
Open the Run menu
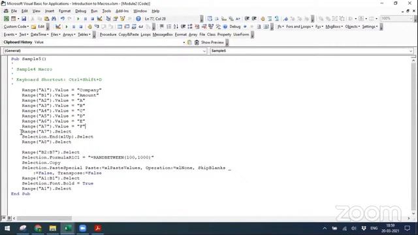coord(94,11)
